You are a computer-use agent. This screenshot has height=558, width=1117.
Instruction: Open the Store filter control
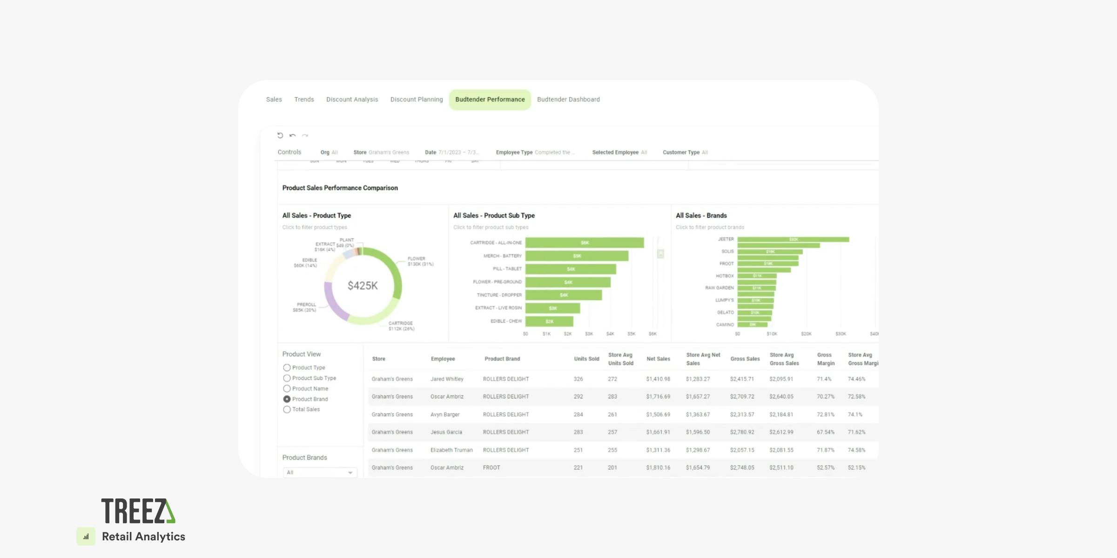[381, 152]
